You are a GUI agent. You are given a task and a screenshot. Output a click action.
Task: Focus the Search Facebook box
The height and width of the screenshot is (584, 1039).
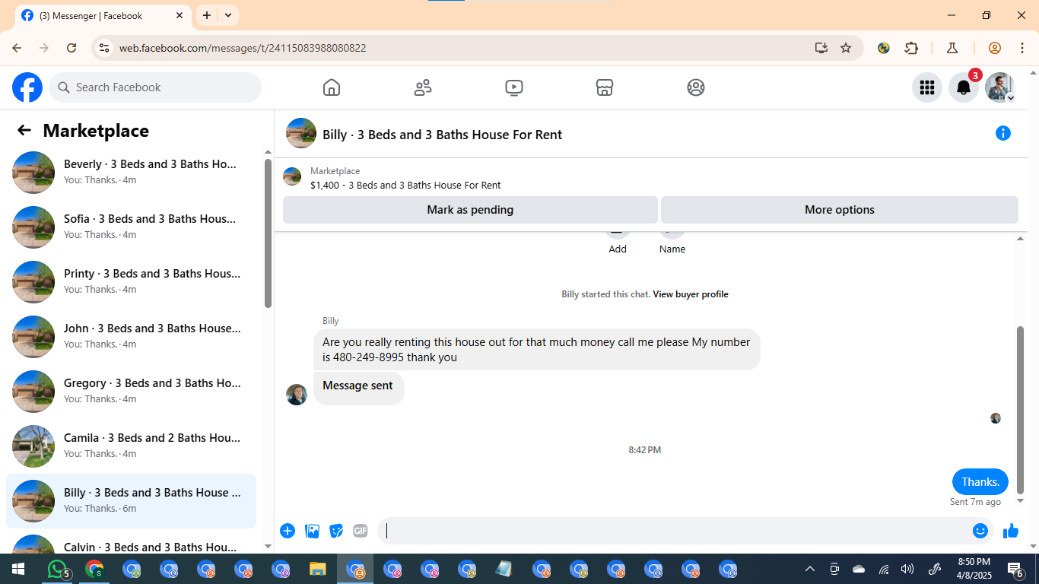155,87
